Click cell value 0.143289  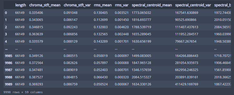[101, 41]
